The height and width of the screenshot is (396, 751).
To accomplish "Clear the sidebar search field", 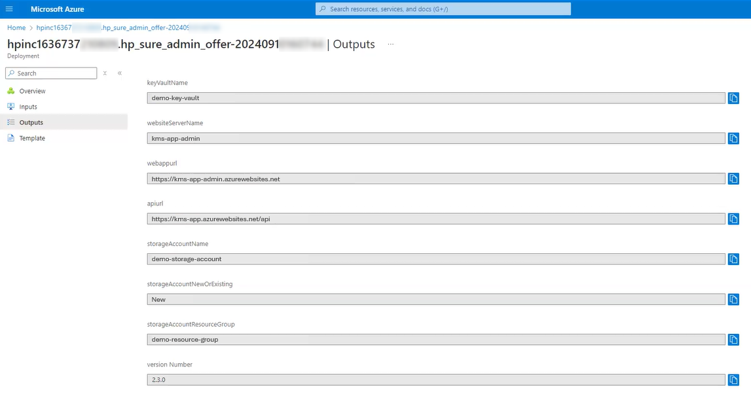I will pos(104,73).
